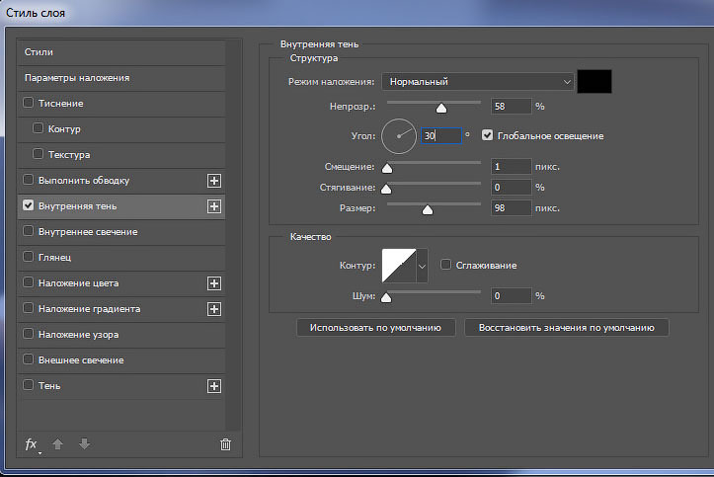Delete effect with trash icon
Screen dimensions: 714x477
(x=225, y=444)
